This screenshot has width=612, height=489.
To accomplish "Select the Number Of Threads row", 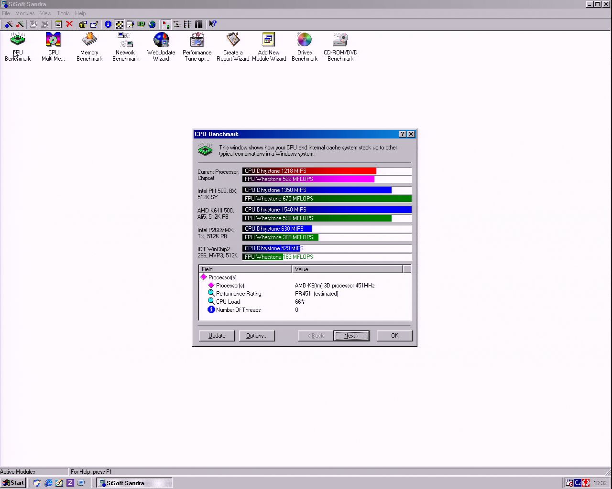I will [x=305, y=310].
